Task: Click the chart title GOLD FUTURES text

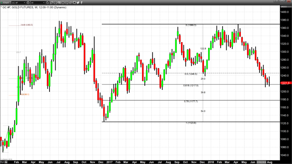Action: click(x=23, y=7)
